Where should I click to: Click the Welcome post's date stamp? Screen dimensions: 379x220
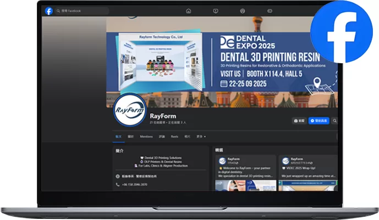(x=233, y=163)
